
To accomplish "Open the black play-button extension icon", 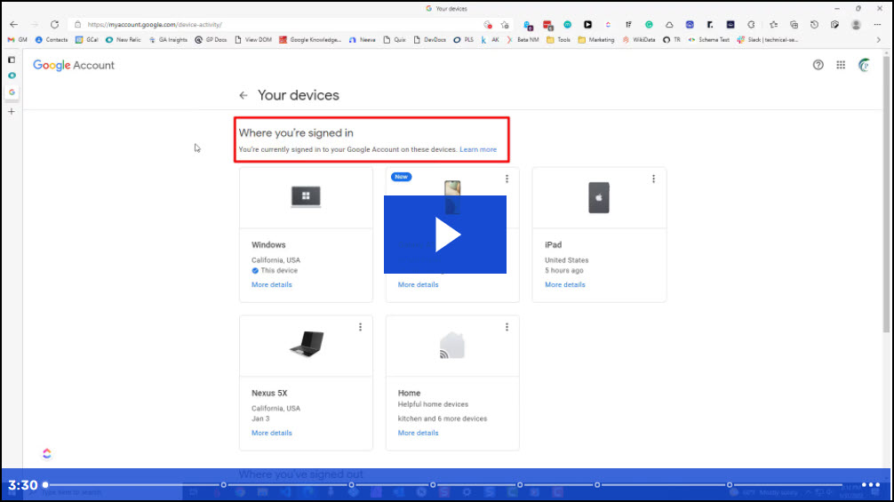I will pos(587,25).
